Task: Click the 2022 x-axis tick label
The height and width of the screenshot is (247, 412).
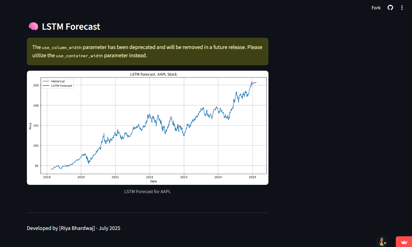Action: pyautogui.click(x=150, y=177)
